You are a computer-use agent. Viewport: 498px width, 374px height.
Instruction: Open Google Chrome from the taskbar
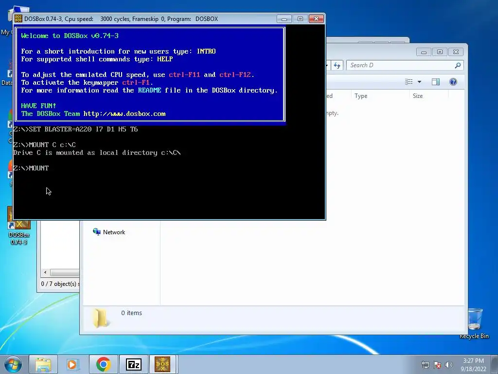click(103, 364)
